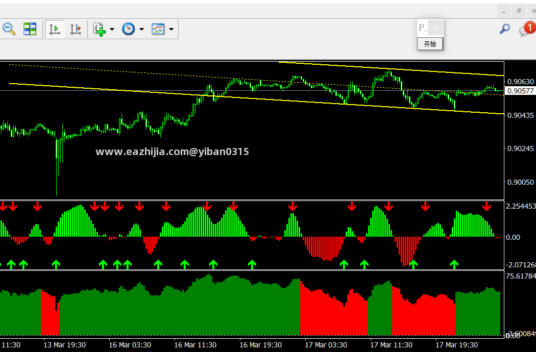Click the add indicators icon
This screenshot has height=352, width=536.
click(99, 29)
